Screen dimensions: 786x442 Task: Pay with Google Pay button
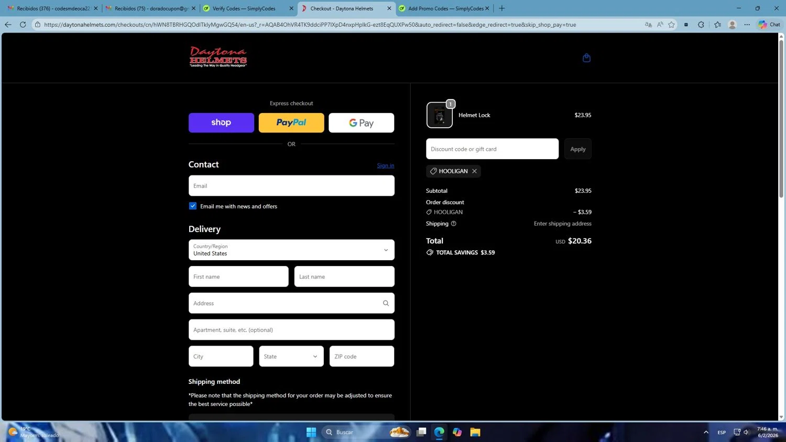(x=362, y=123)
